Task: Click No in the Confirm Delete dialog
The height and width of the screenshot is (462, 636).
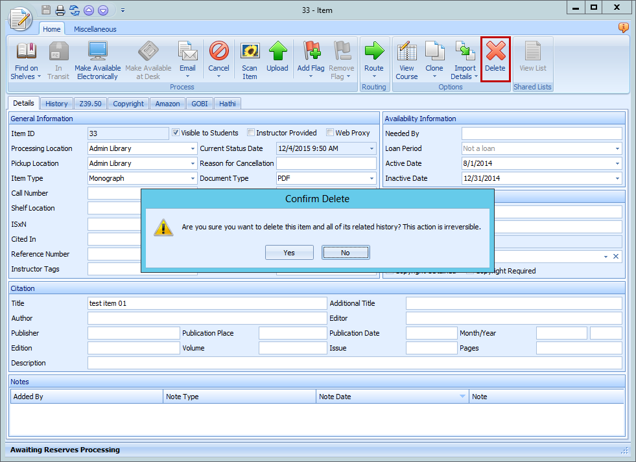Action: tap(346, 252)
